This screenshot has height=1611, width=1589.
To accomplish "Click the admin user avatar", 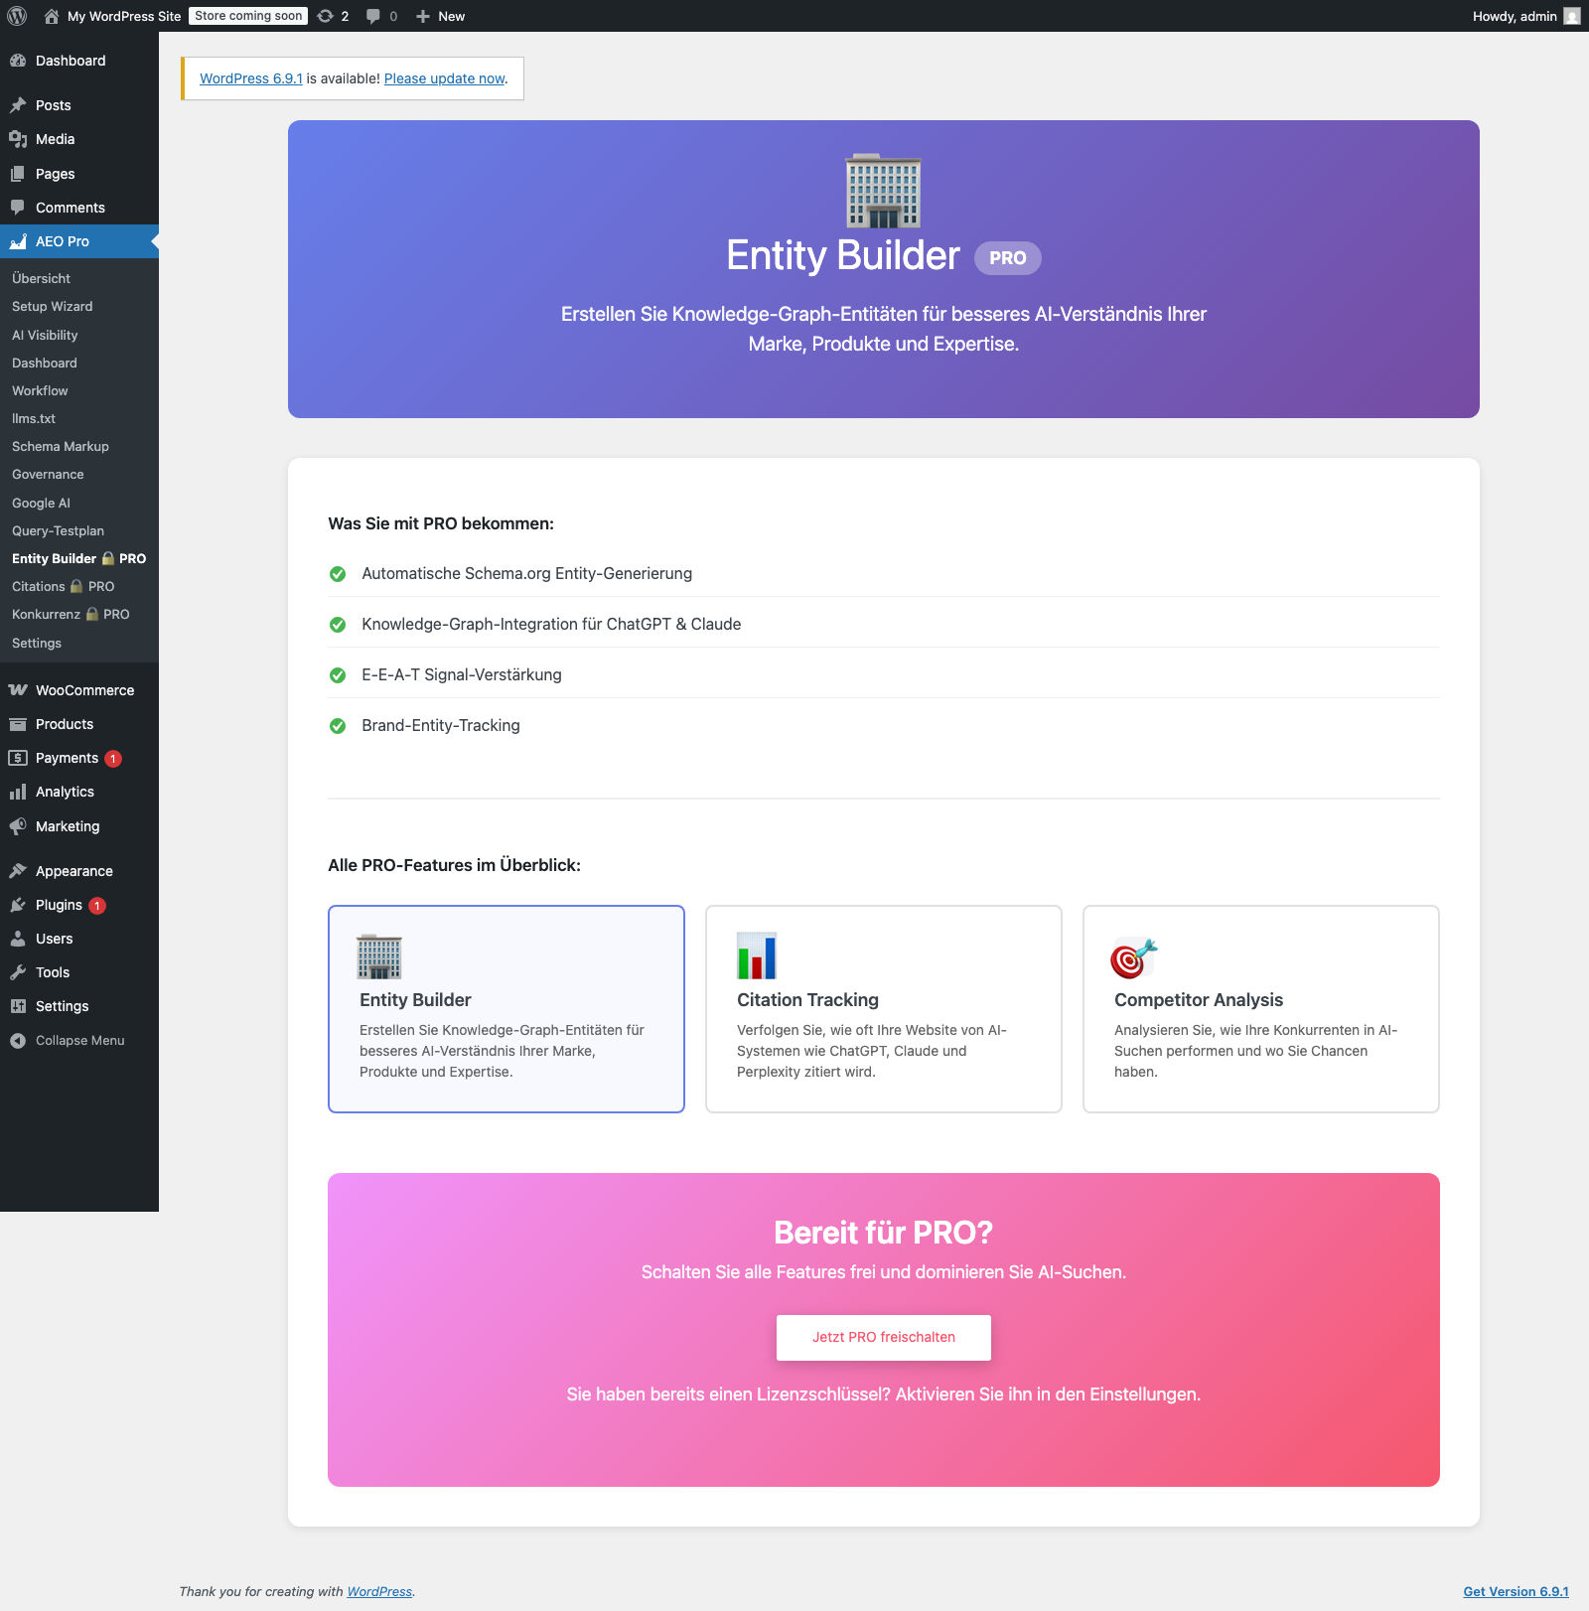I will 1571,16.
